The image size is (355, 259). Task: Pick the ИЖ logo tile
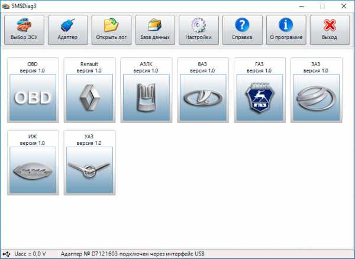click(33, 163)
